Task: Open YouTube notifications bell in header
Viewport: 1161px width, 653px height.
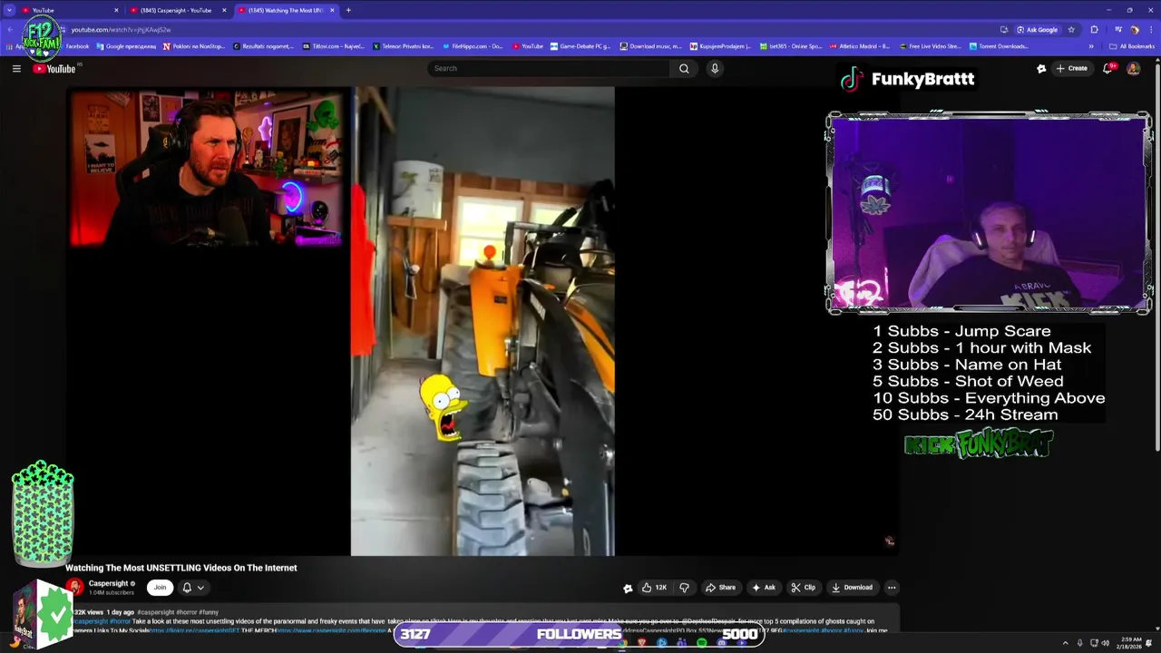Action: pos(1107,68)
